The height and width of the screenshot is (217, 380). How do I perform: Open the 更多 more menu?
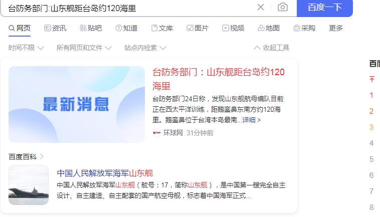336,28
